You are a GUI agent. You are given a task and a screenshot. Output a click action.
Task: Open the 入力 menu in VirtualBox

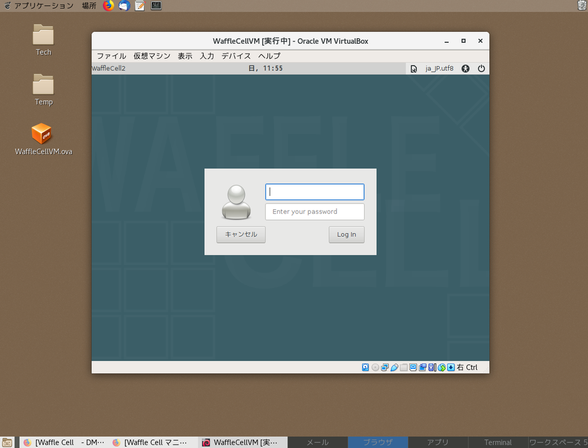coord(207,56)
